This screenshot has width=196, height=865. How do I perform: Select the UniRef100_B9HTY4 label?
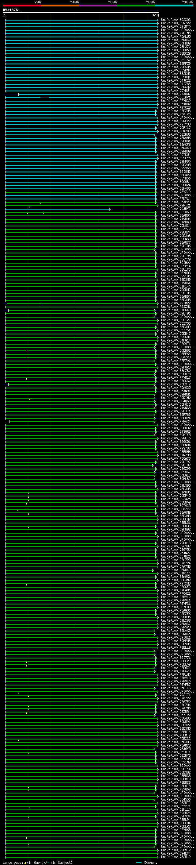(x=176, y=769)
